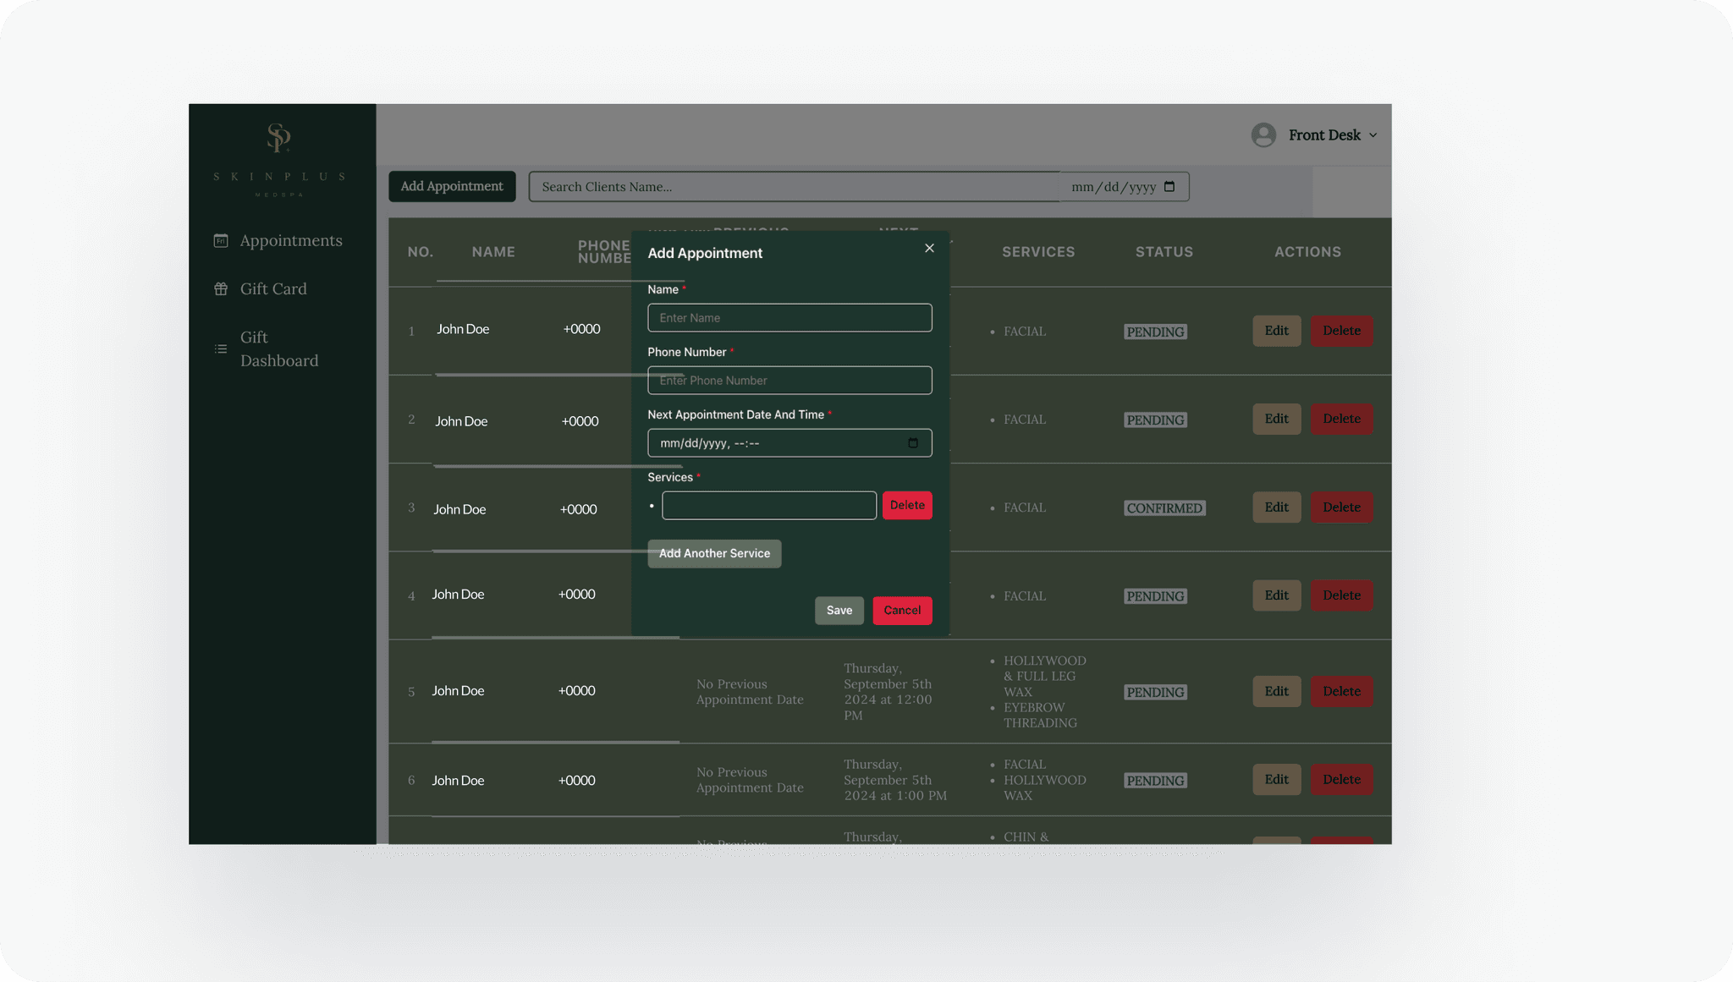Delete appointment row 3
This screenshot has height=982, width=1733.
click(x=1341, y=507)
